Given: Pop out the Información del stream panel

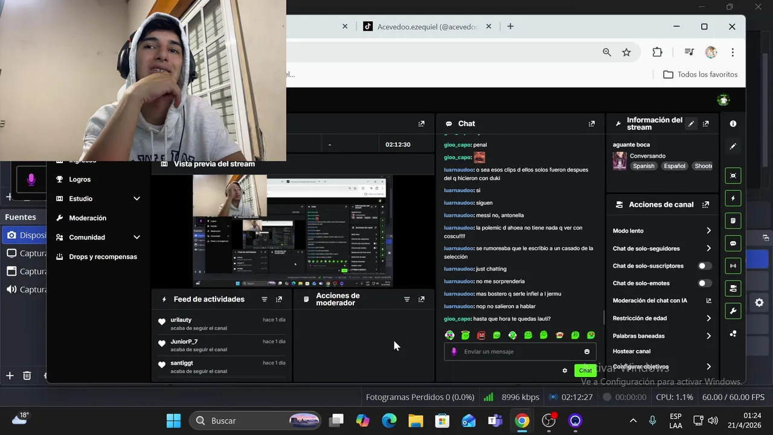Looking at the screenshot, I should tap(705, 123).
